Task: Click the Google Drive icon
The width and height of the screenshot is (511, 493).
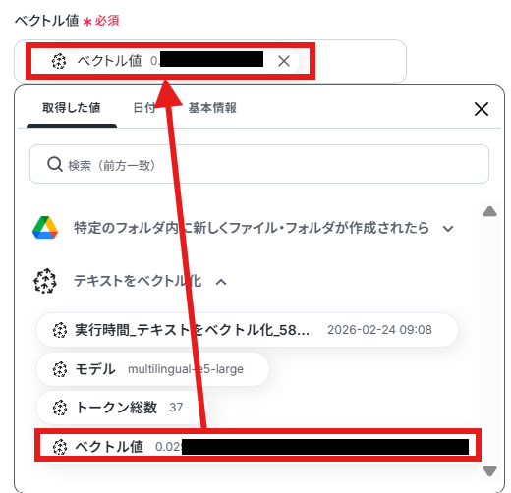Action: click(45, 228)
